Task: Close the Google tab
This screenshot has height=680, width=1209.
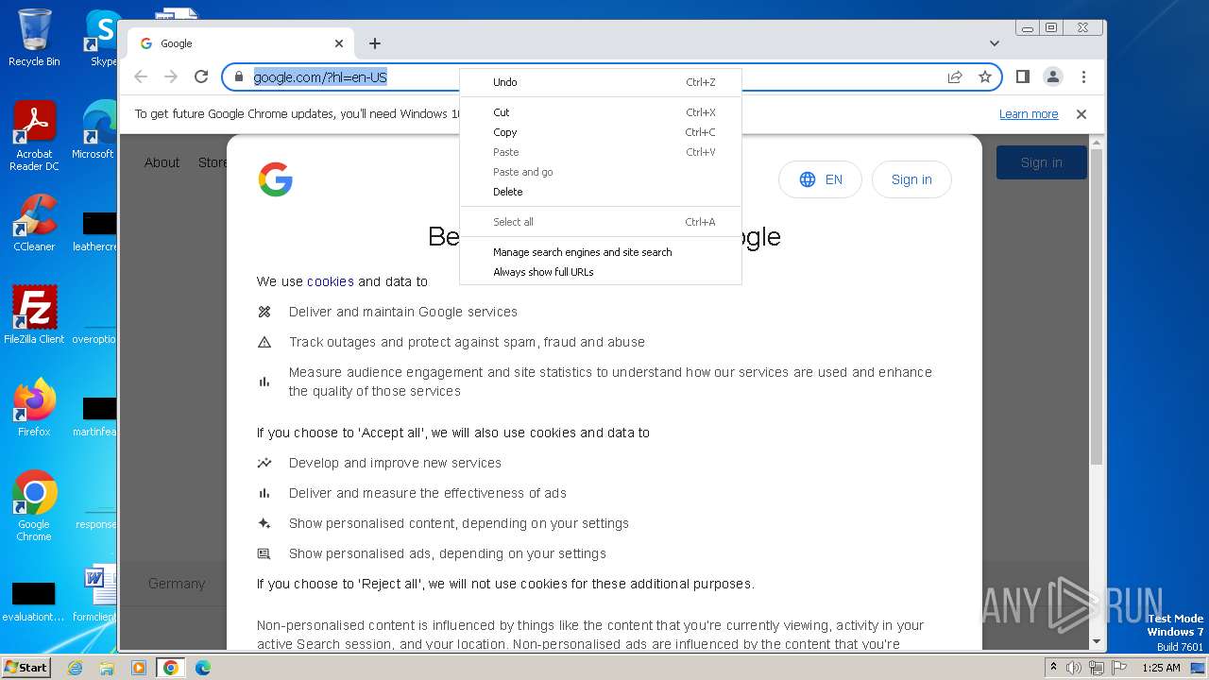Action: (x=339, y=43)
